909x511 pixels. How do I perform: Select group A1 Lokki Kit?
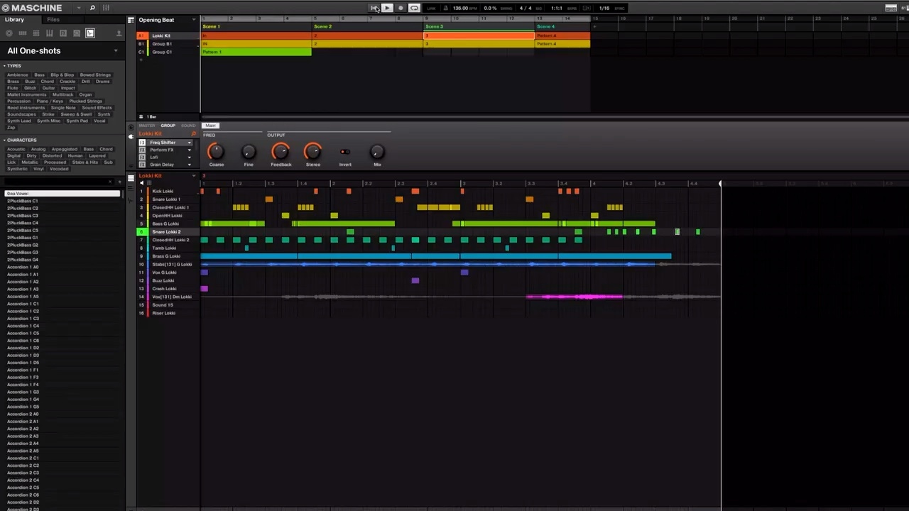click(x=167, y=35)
